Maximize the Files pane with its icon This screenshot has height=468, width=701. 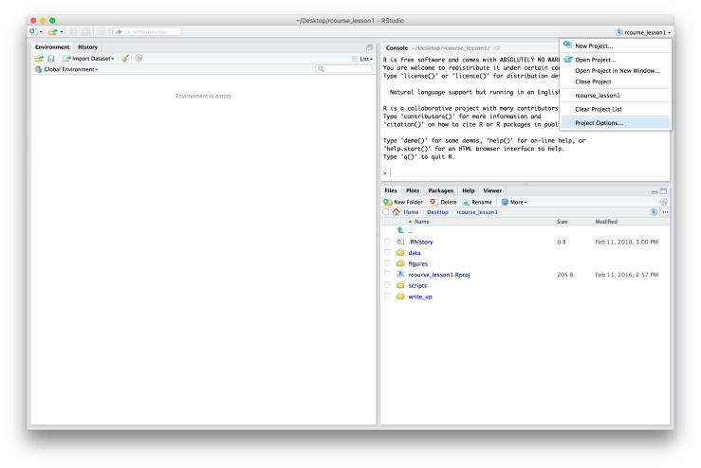pyautogui.click(x=663, y=191)
